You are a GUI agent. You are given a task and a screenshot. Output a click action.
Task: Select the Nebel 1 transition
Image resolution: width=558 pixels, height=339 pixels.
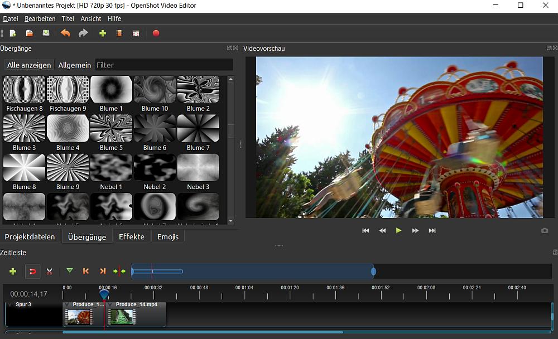(x=111, y=172)
